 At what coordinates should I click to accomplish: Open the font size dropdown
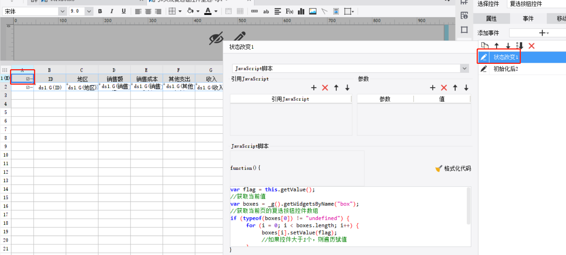pyautogui.click(x=89, y=11)
